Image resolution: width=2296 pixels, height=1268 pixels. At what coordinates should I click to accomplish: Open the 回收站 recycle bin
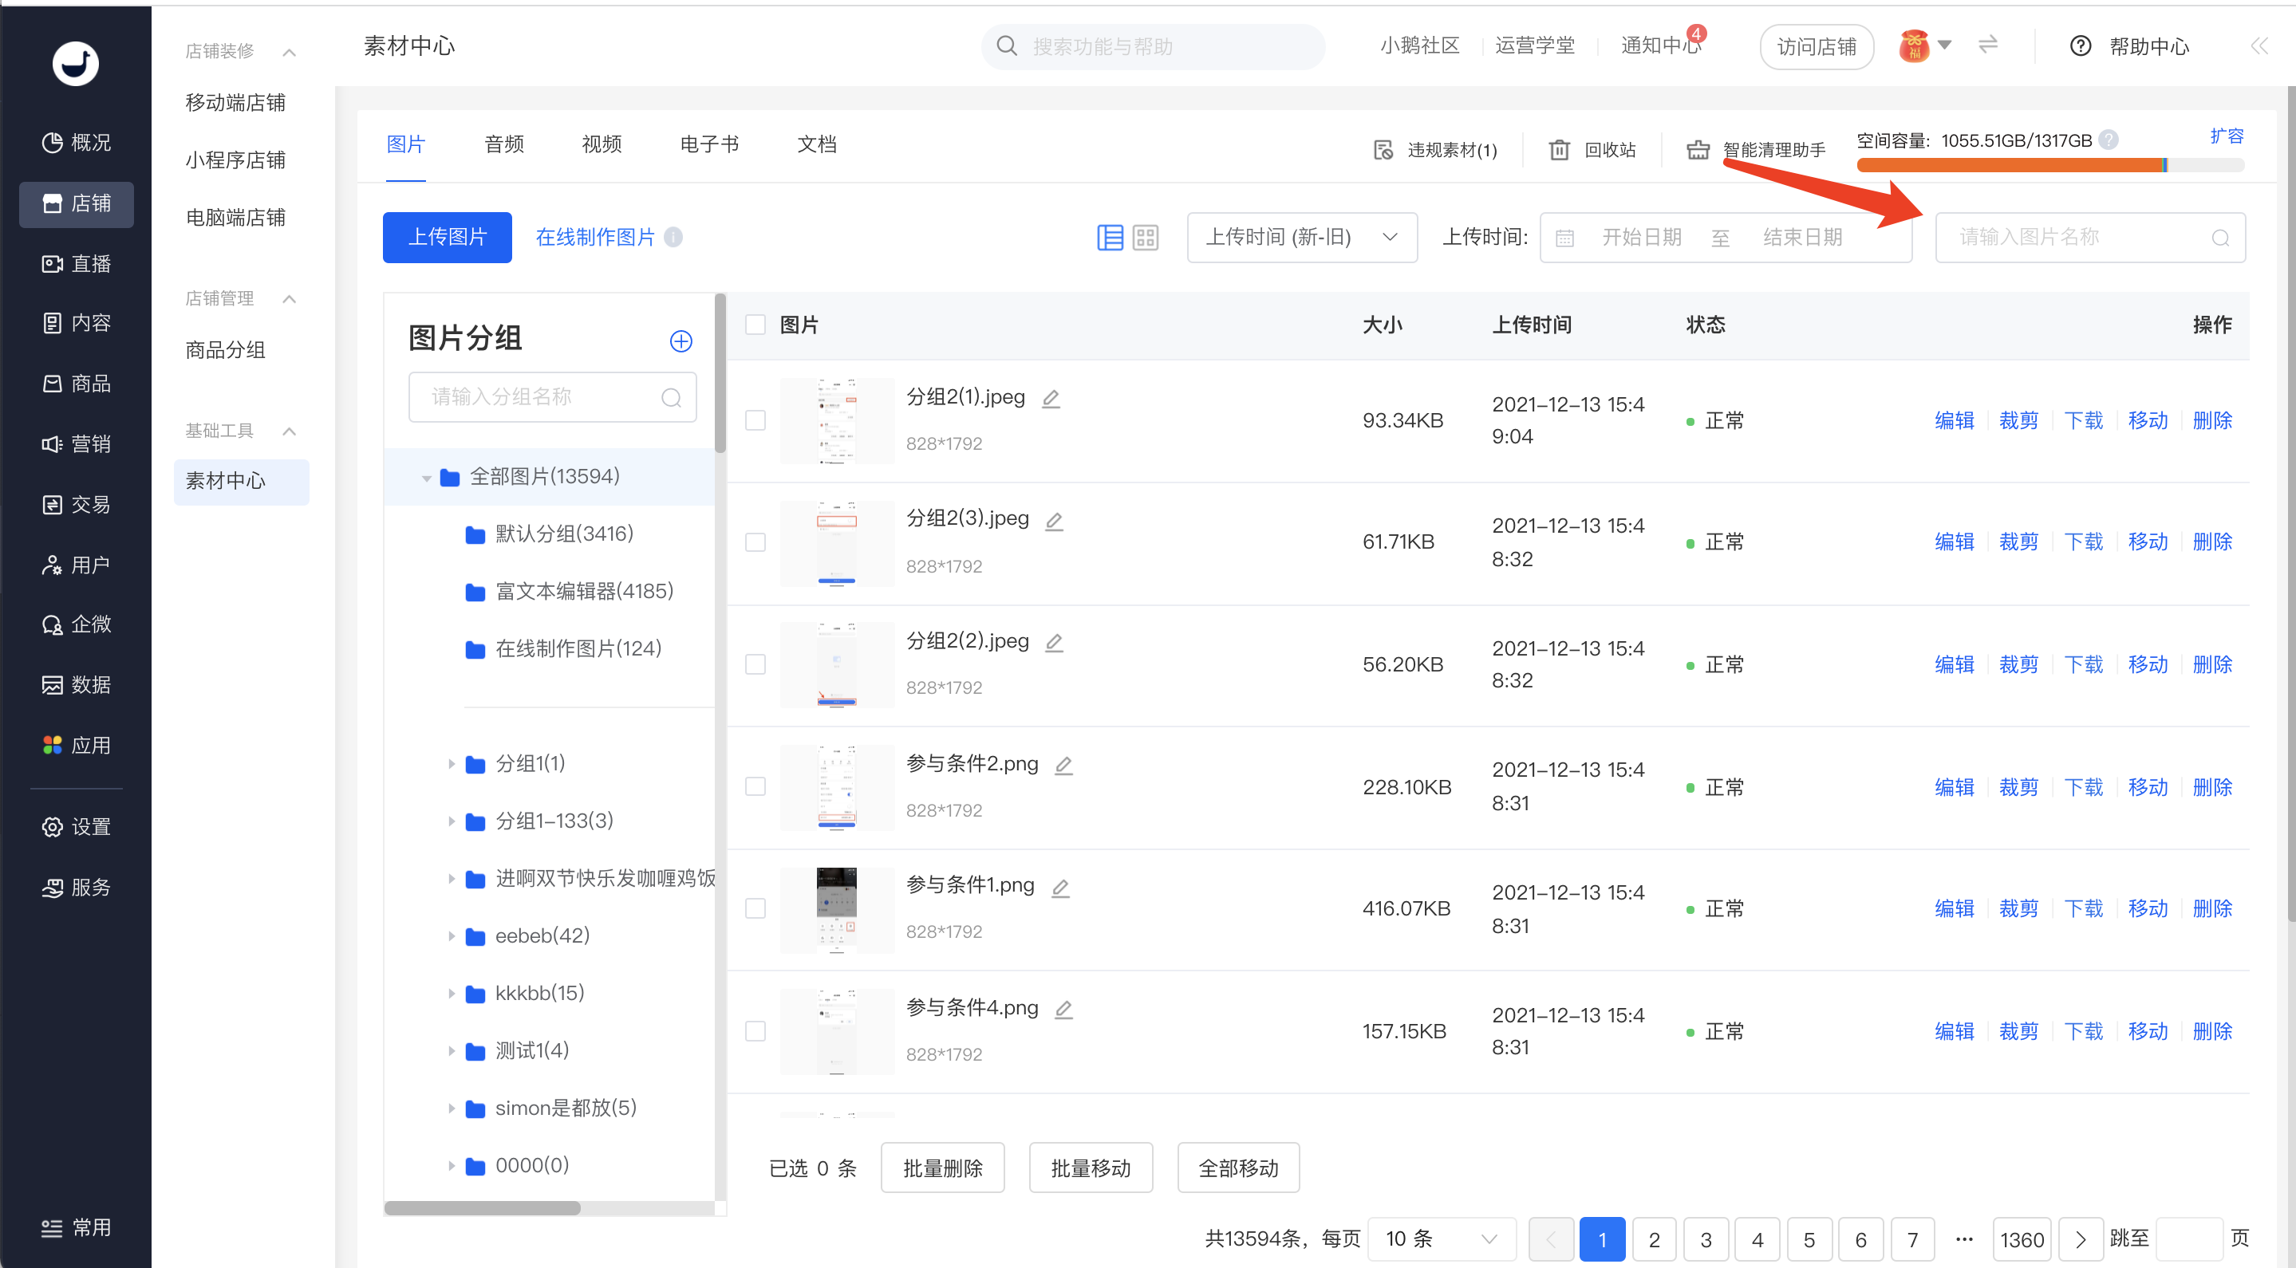1592,150
